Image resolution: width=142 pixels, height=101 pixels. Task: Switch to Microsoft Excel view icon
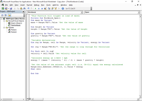[x=3, y=9]
